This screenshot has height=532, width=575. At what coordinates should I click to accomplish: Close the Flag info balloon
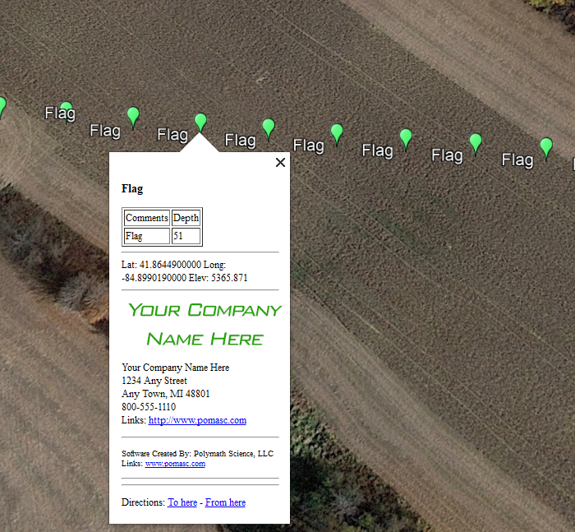pyautogui.click(x=280, y=163)
